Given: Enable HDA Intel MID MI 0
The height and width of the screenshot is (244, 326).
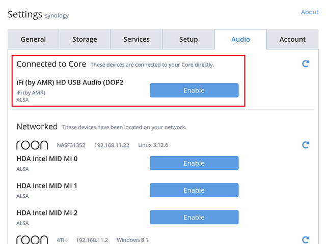Looking at the screenshot, I should click(194, 163).
